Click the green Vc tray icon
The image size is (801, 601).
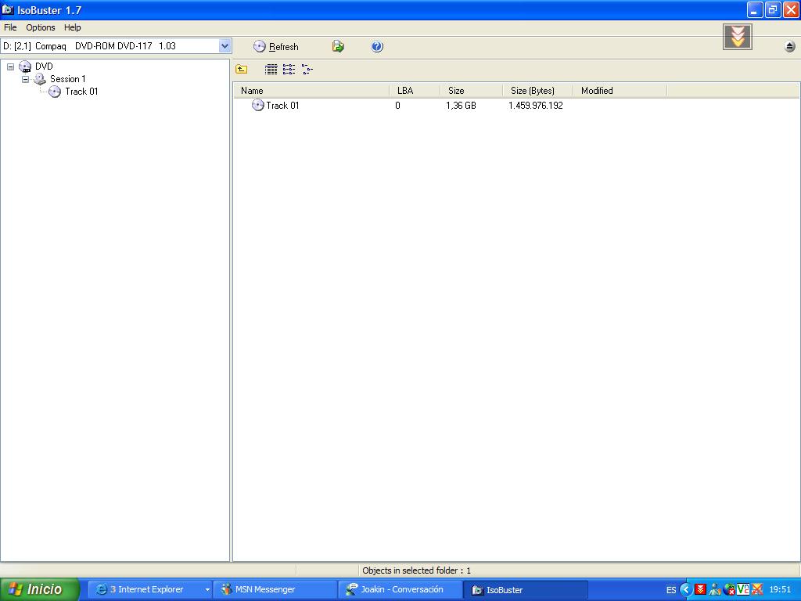click(743, 590)
